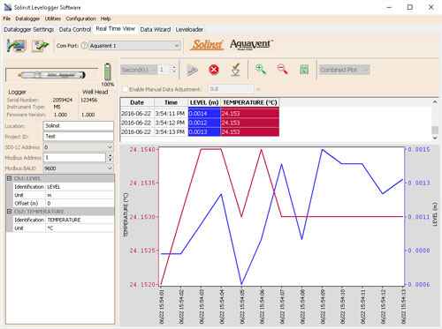Open the Modbus BAUD 9600 dropdown
This screenshot has height=329, width=442.
pyautogui.click(x=79, y=168)
